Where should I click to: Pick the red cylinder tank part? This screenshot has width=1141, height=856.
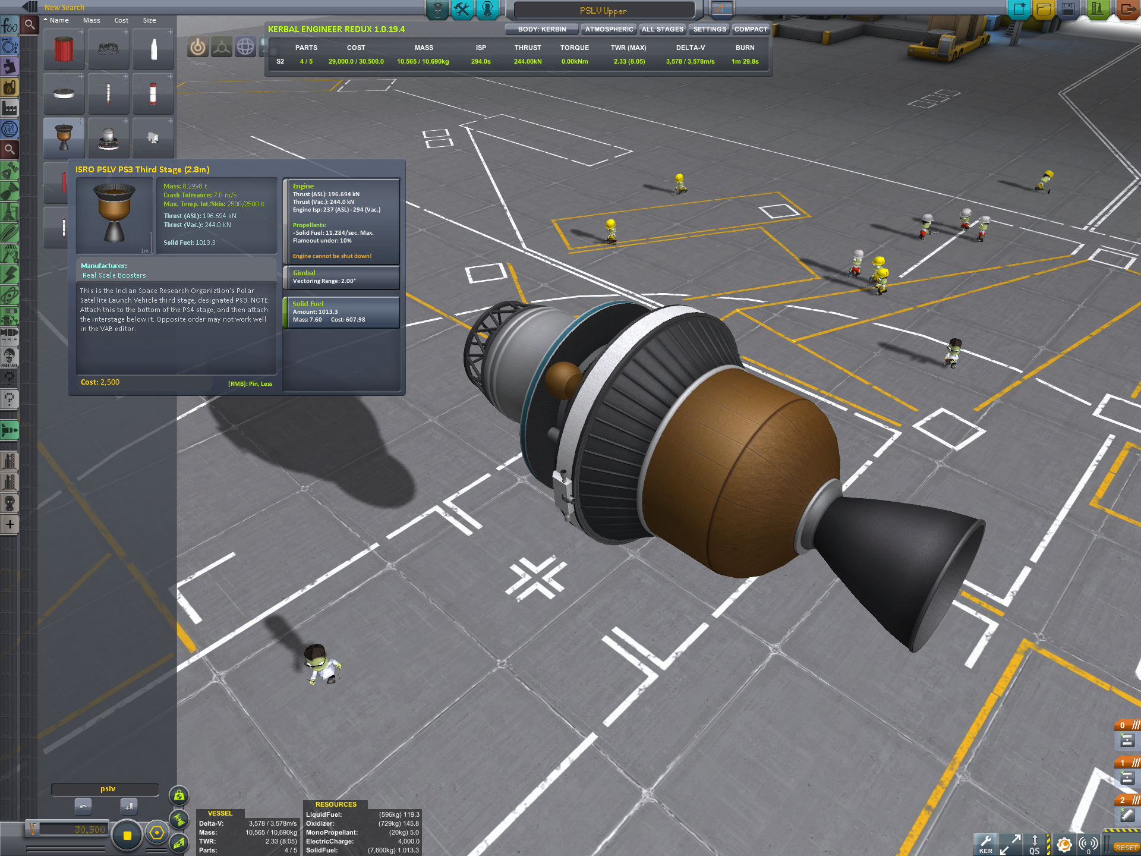click(64, 49)
